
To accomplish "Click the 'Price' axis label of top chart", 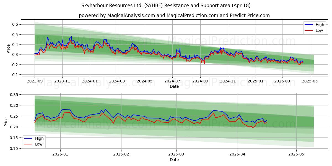I will (9, 48).
